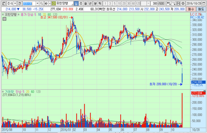Switch chart to 월 (monthly) period
The width and height of the screenshot is (207, 133).
click(86, 3)
